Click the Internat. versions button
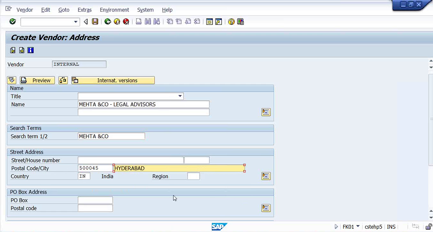 point(113,80)
